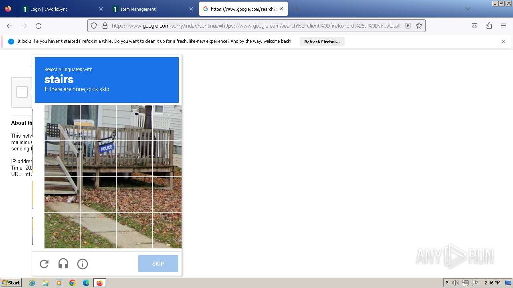Go back to previous page
This screenshot has width=513, height=288.
click(10, 26)
